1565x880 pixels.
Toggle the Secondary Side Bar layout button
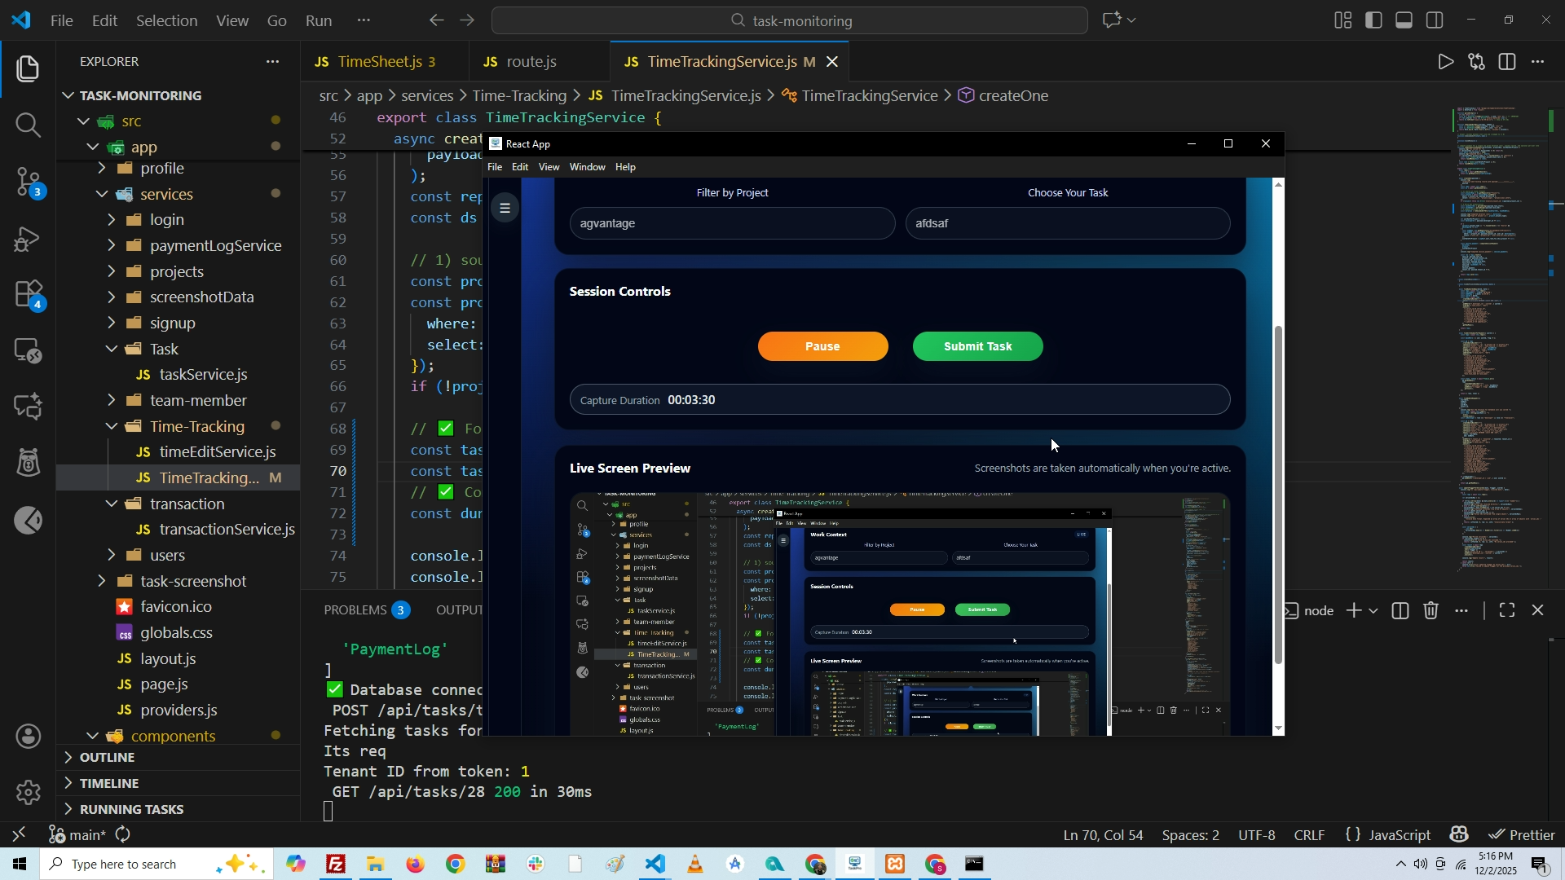(x=1435, y=20)
